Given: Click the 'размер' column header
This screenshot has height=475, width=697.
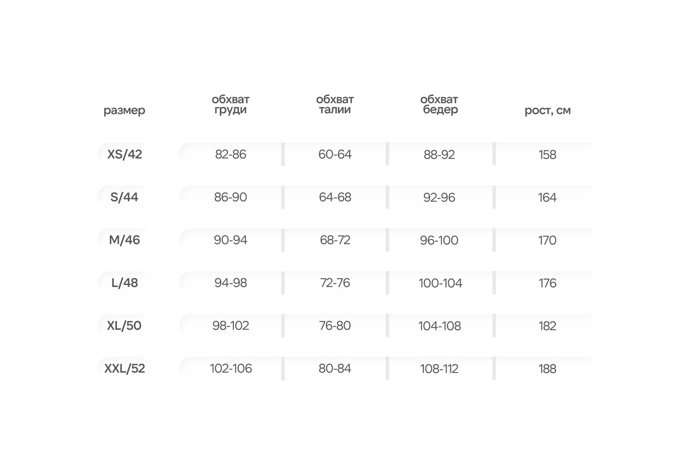Looking at the screenshot, I should (x=124, y=110).
